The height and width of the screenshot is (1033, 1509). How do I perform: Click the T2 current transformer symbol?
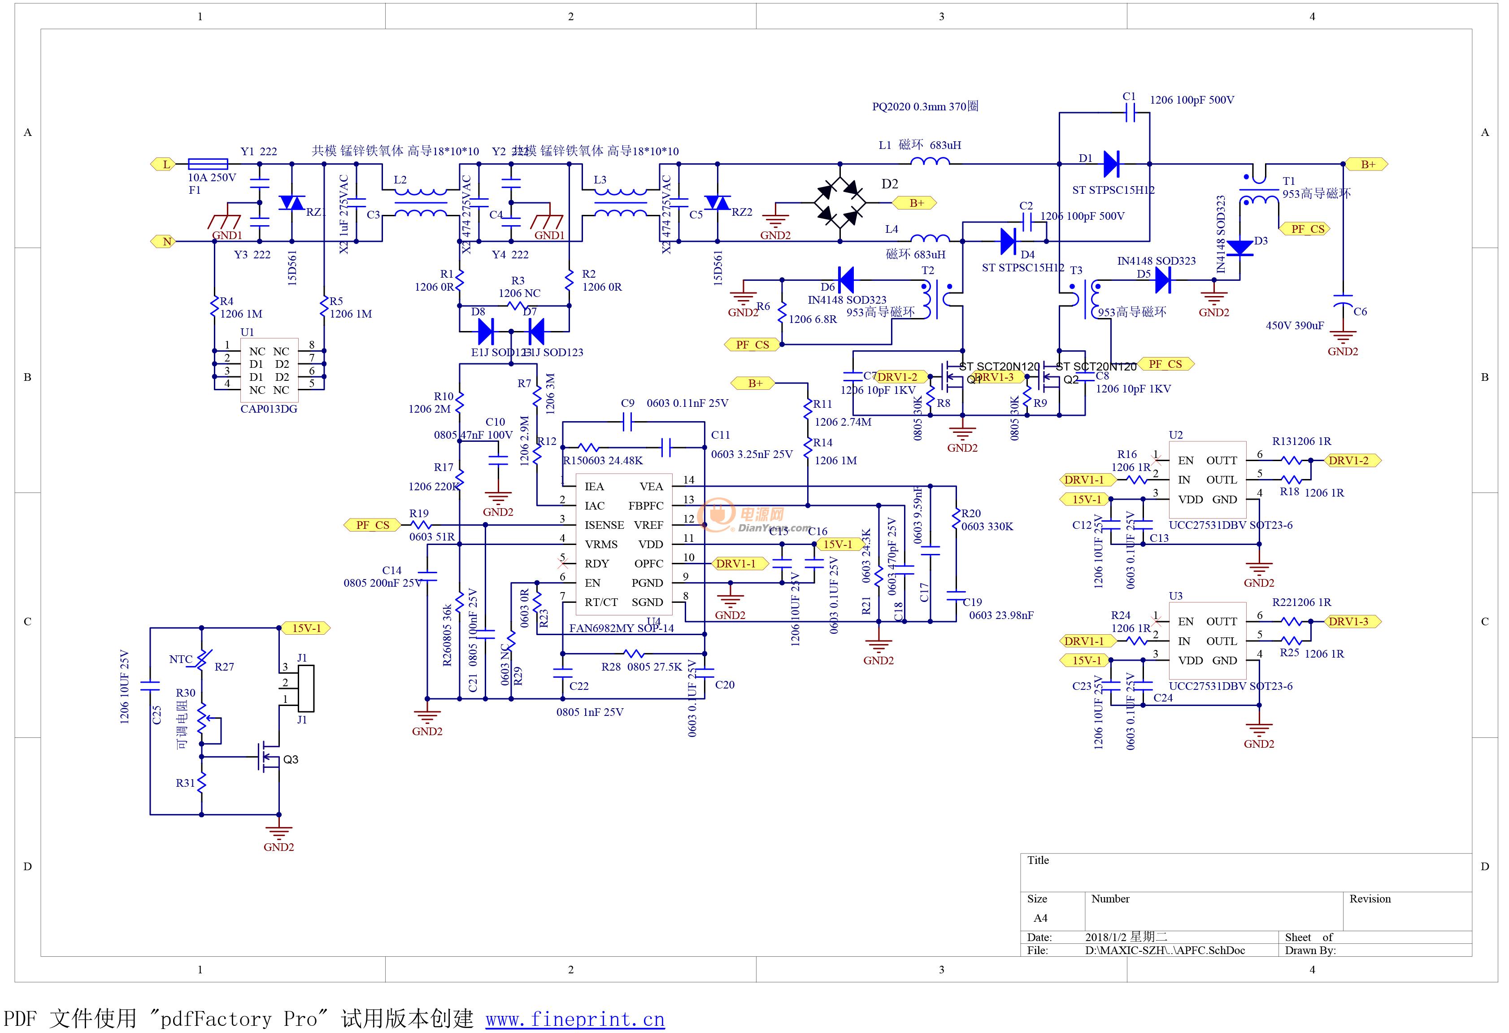point(937,299)
